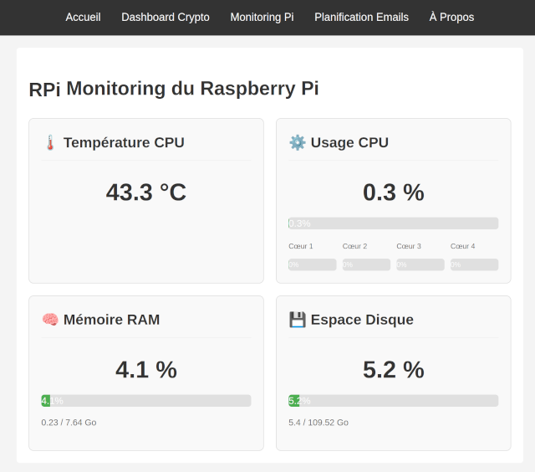
Task: Click the thermometer icon beside Température CPU
Action: pos(50,142)
